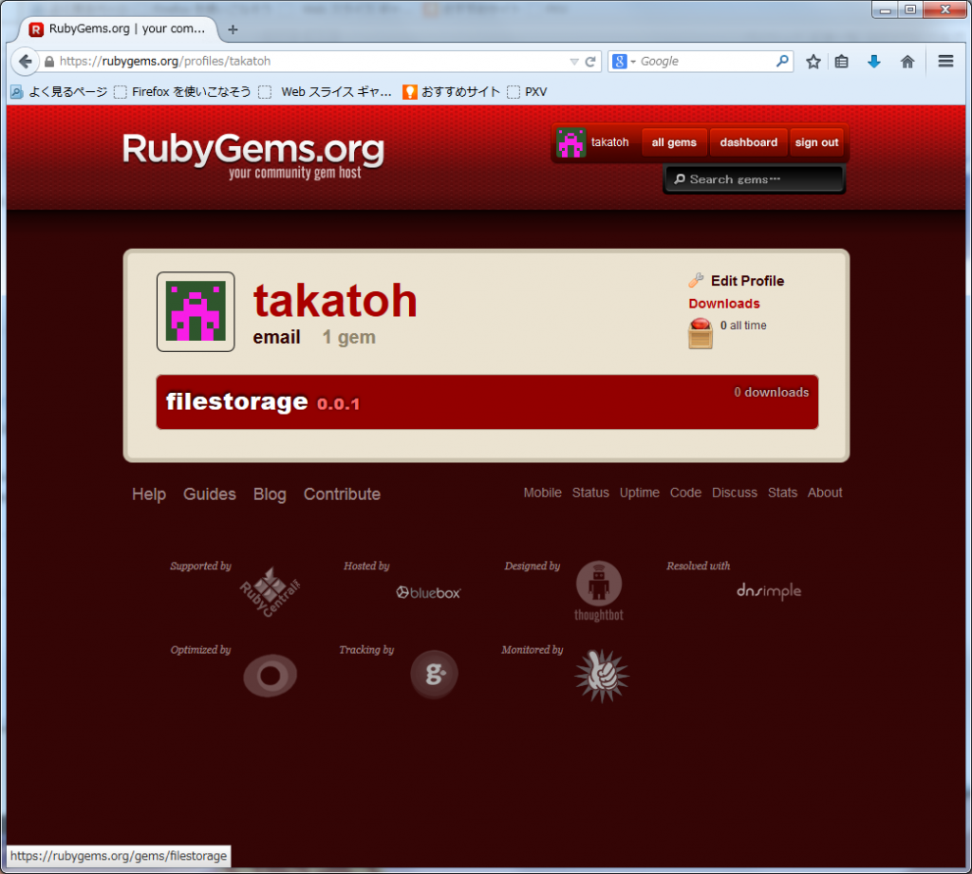Show downloads with the blue arrow icon

(x=873, y=61)
